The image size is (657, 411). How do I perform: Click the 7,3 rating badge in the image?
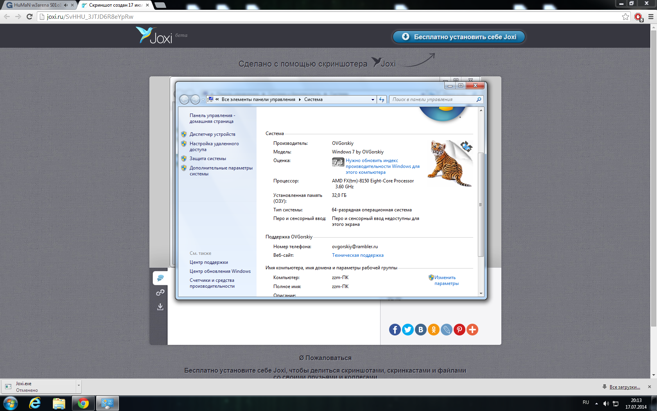338,162
